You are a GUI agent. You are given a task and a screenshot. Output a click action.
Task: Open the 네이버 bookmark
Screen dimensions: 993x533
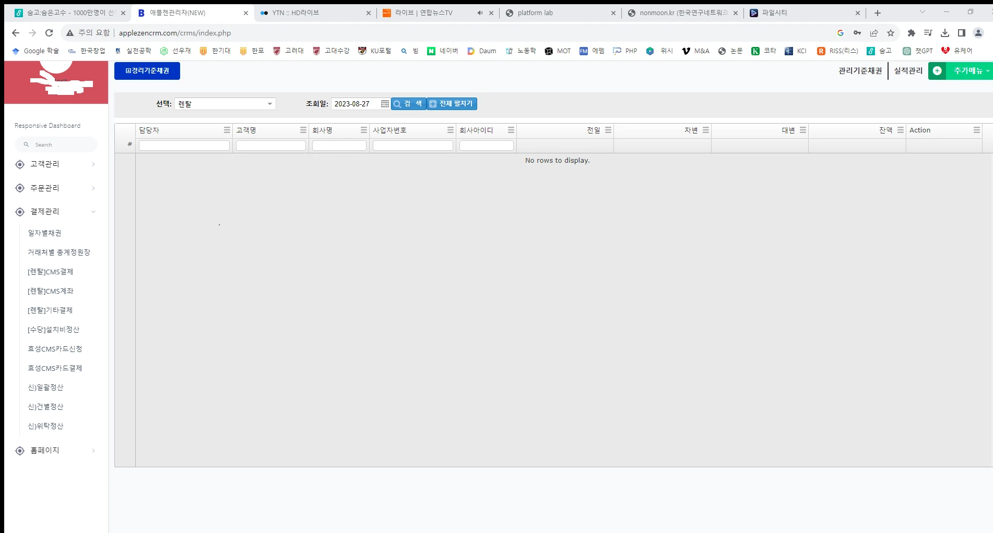click(443, 51)
